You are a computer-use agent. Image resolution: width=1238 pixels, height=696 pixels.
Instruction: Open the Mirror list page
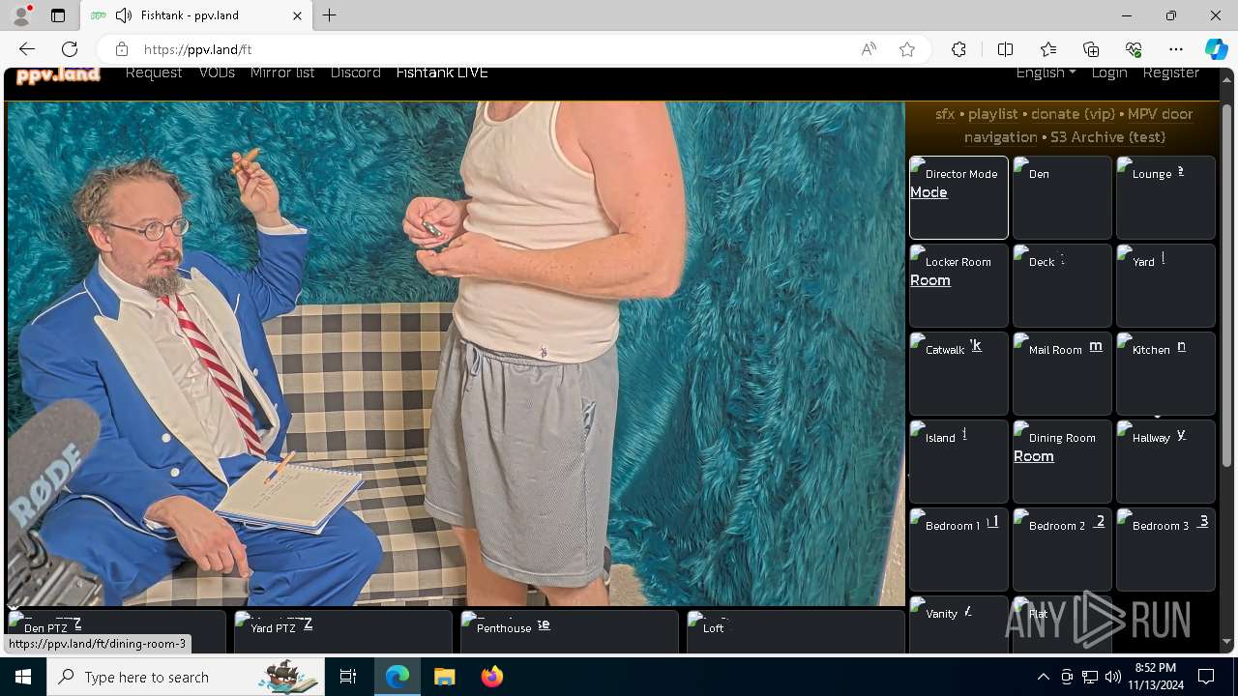pos(282,72)
